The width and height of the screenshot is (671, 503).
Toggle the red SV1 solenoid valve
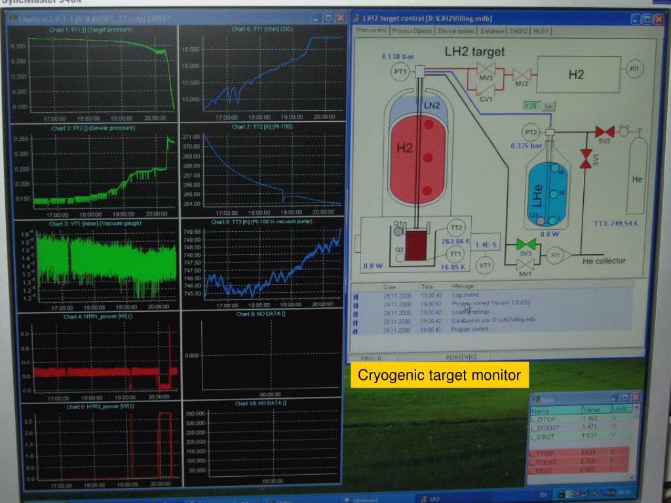pyautogui.click(x=586, y=159)
